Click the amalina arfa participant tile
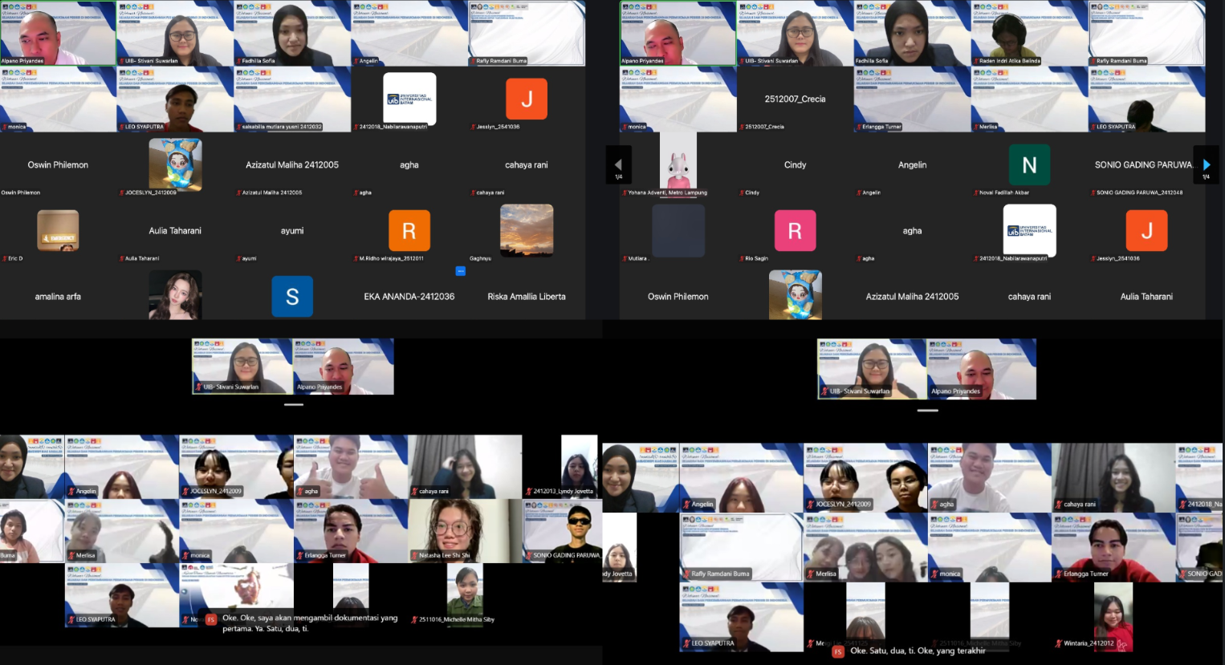This screenshot has width=1225, height=665. pyautogui.click(x=58, y=297)
